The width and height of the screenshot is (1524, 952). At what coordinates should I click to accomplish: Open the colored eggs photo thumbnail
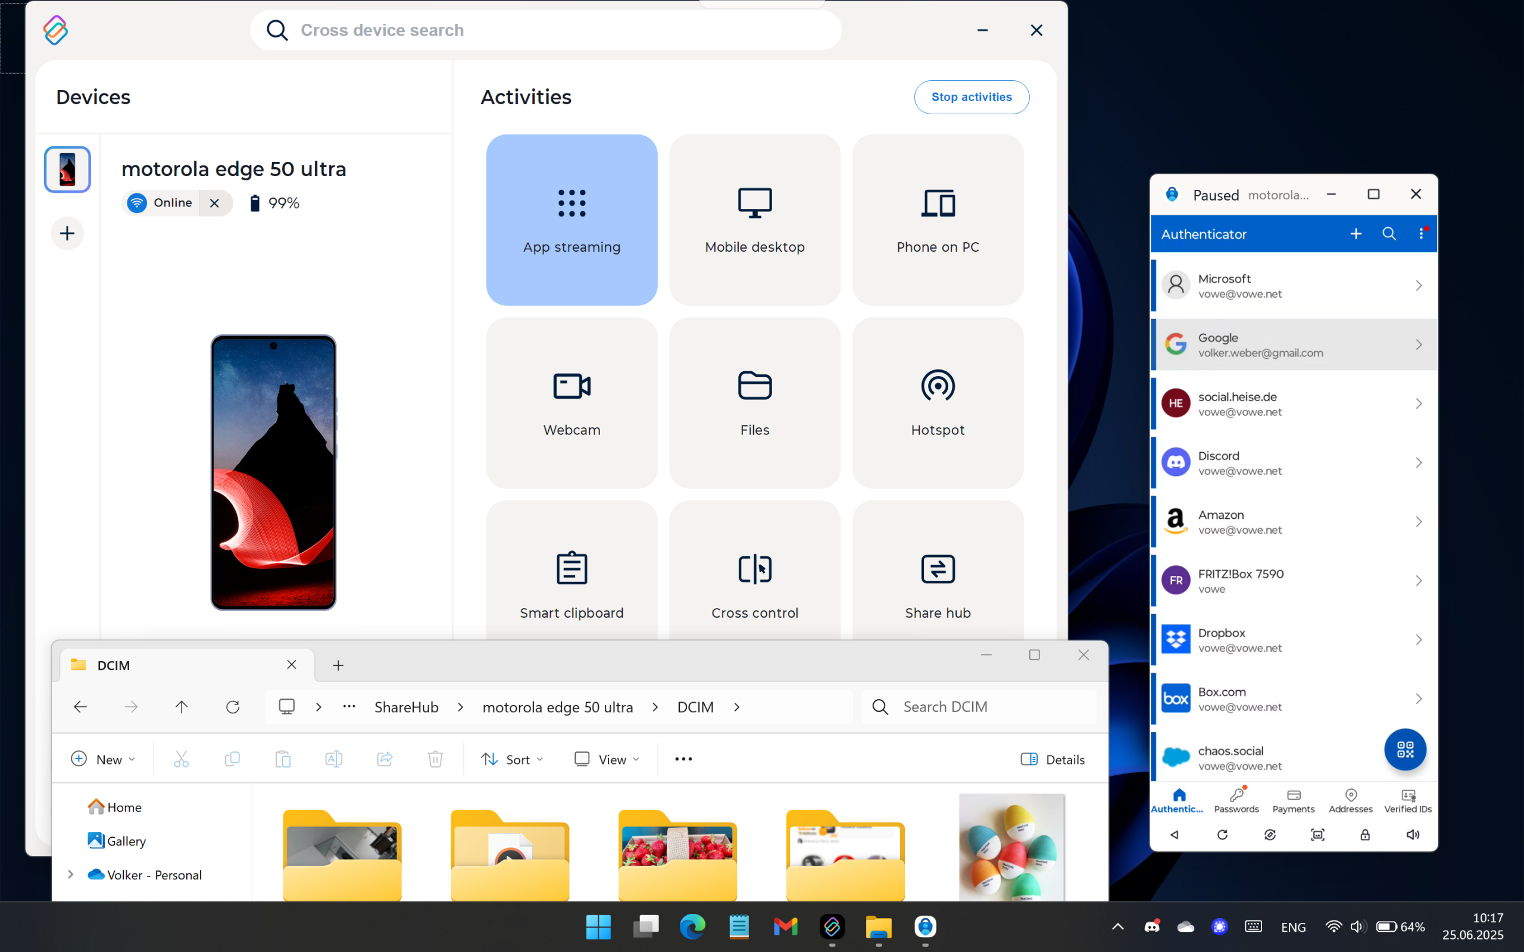click(1011, 847)
